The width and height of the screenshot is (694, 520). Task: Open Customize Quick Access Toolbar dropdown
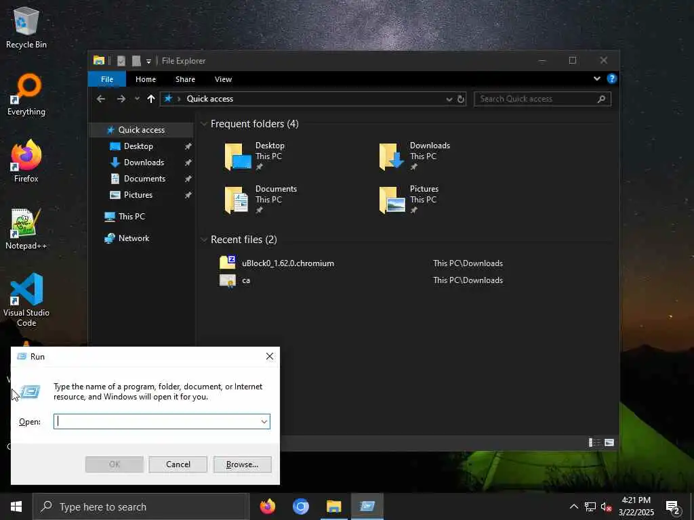point(148,61)
